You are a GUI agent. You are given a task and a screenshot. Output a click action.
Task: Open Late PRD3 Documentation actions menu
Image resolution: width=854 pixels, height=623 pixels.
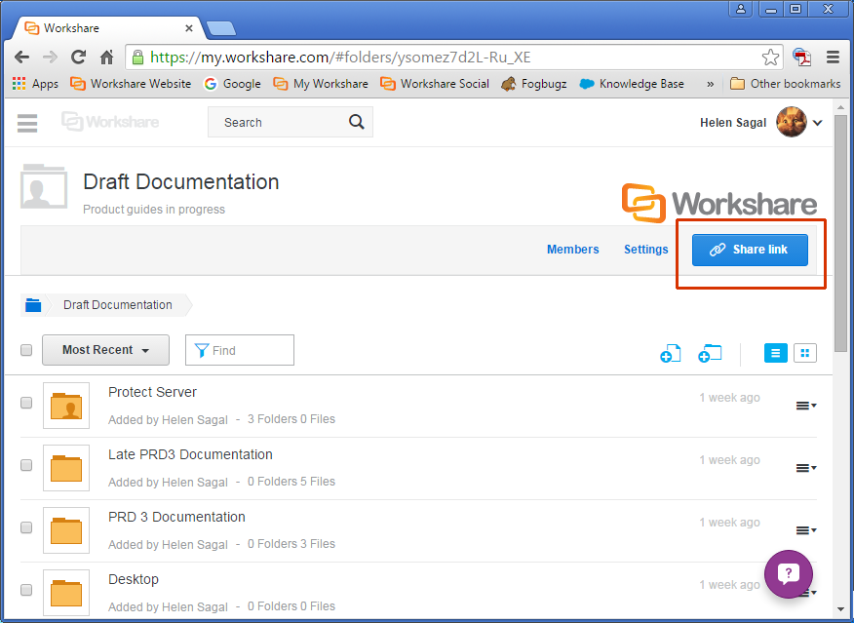click(x=806, y=468)
